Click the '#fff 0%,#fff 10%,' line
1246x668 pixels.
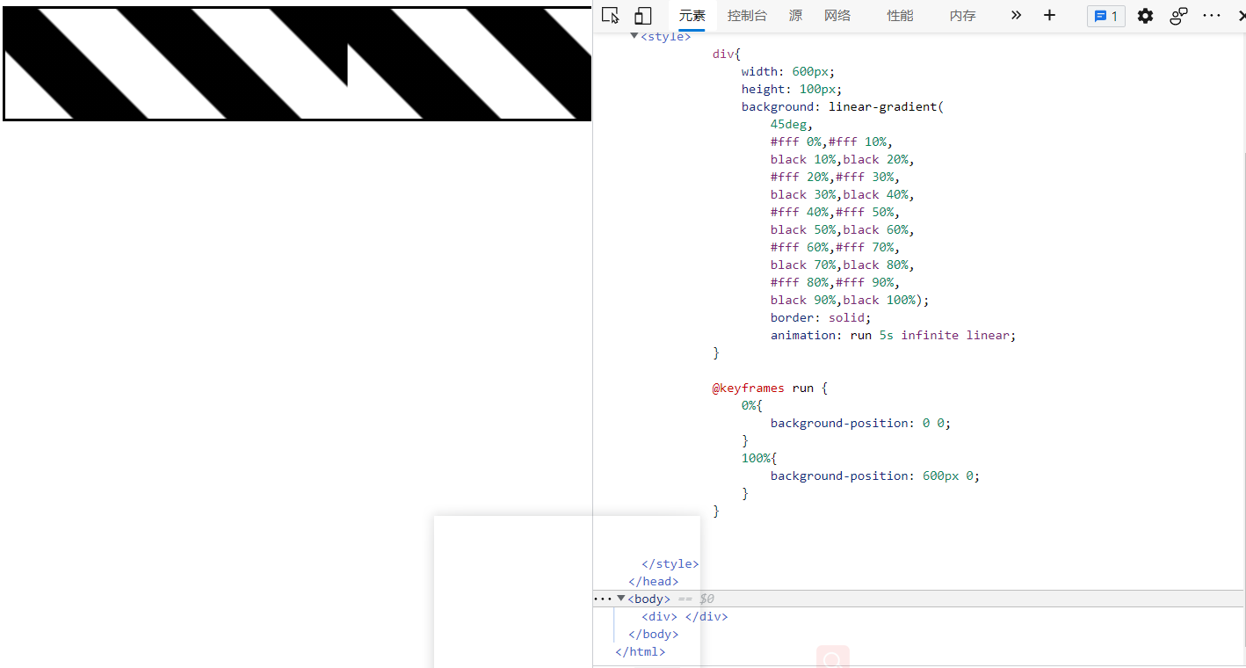click(x=831, y=142)
